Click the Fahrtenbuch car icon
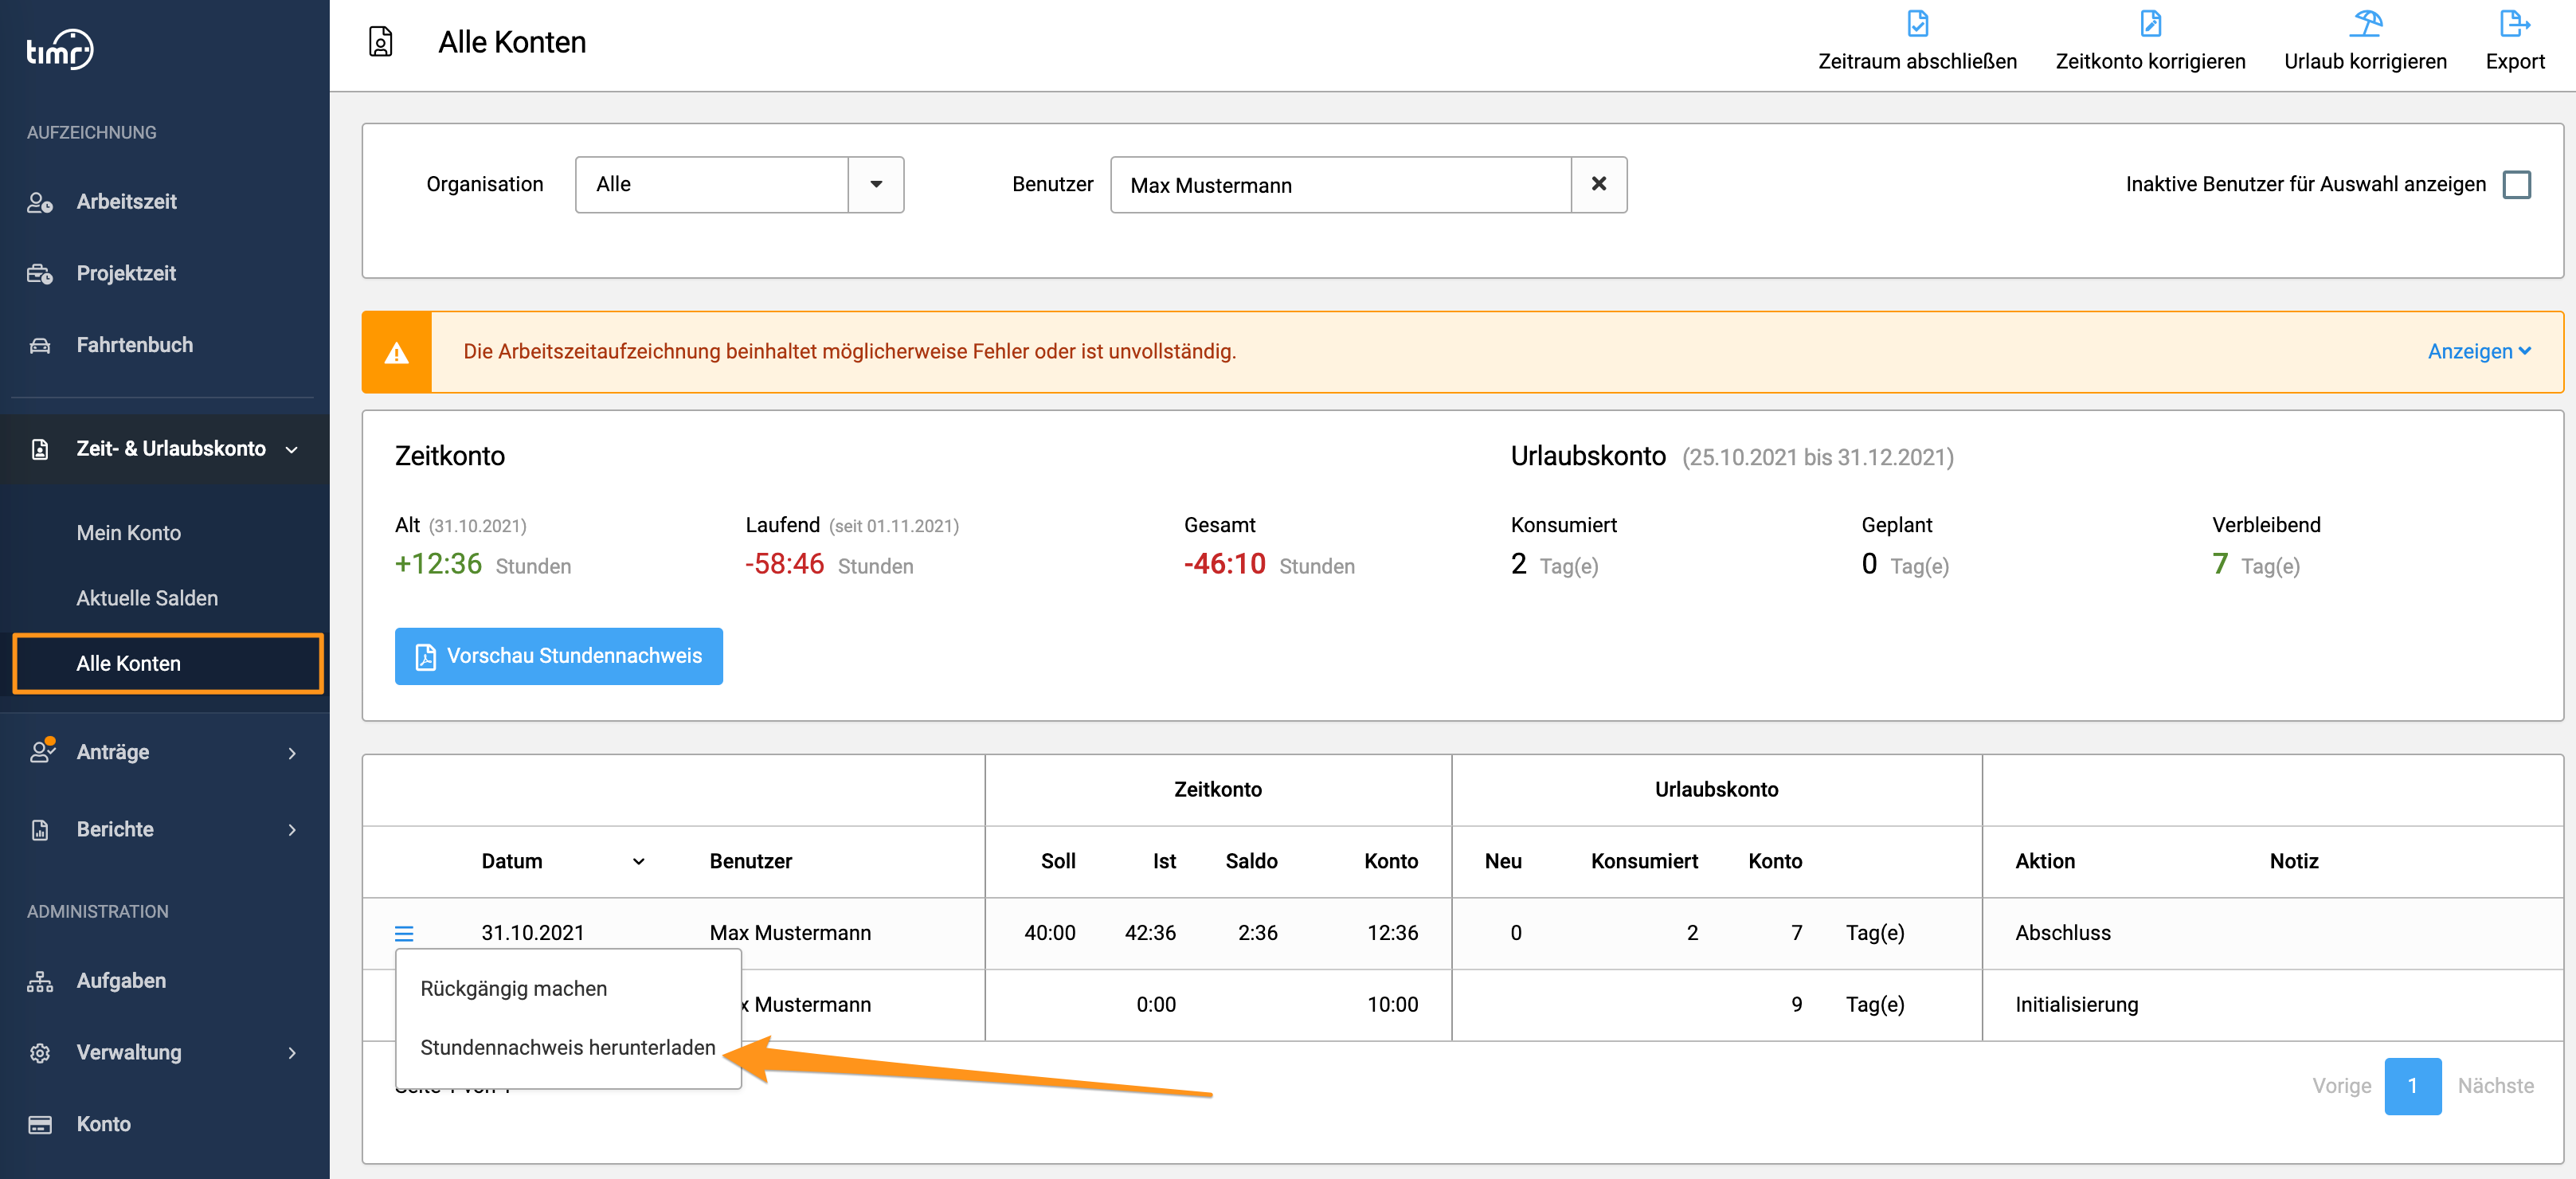The image size is (2576, 1179). click(x=40, y=345)
